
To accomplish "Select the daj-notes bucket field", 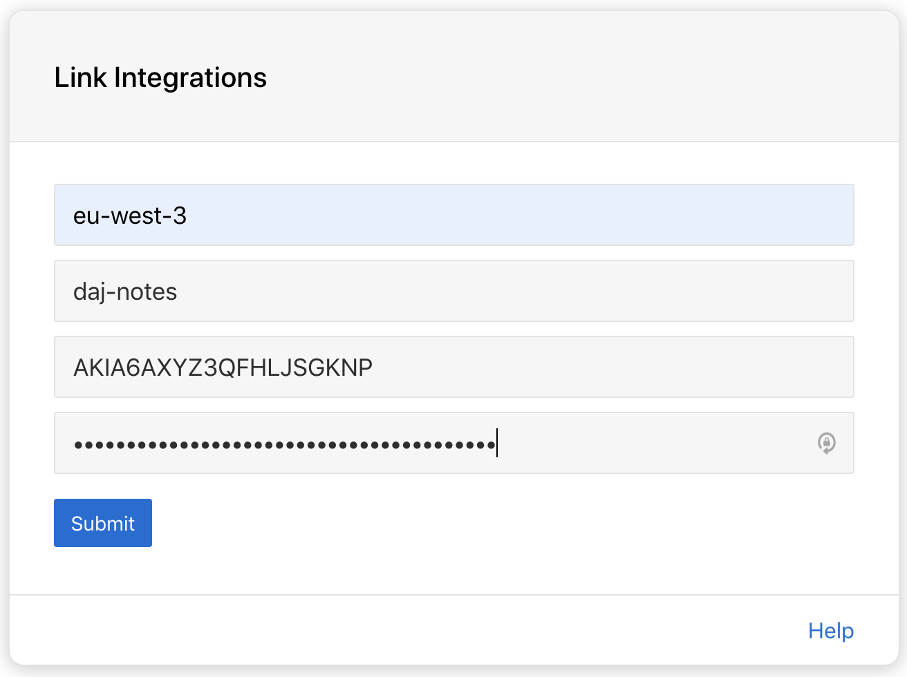I will (453, 291).
